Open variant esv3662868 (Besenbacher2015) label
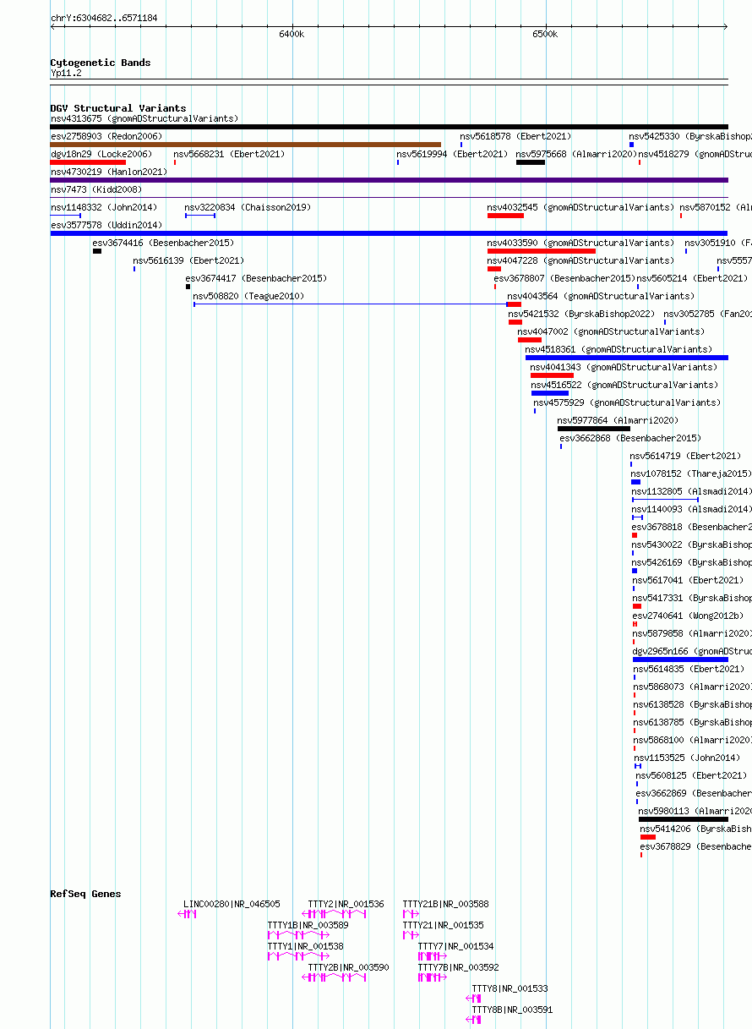 [630, 438]
